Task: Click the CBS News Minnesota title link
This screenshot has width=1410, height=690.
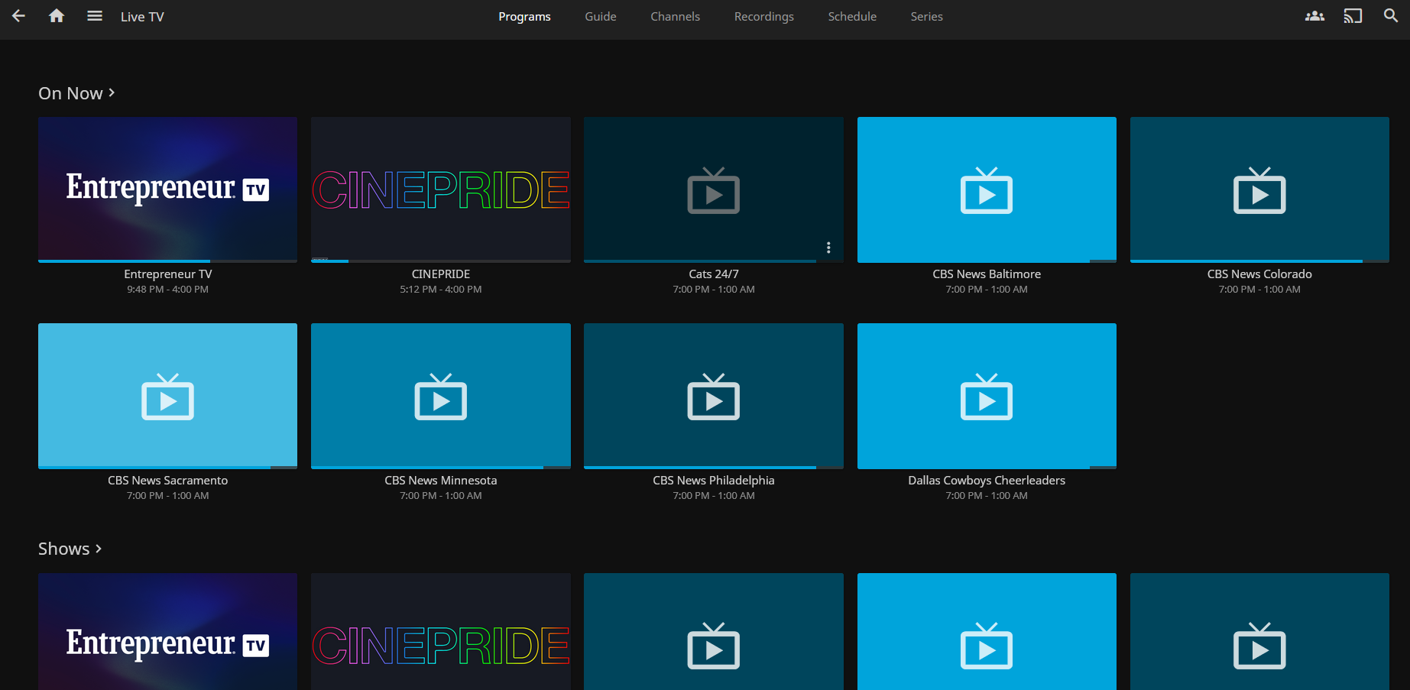Action: [441, 481]
